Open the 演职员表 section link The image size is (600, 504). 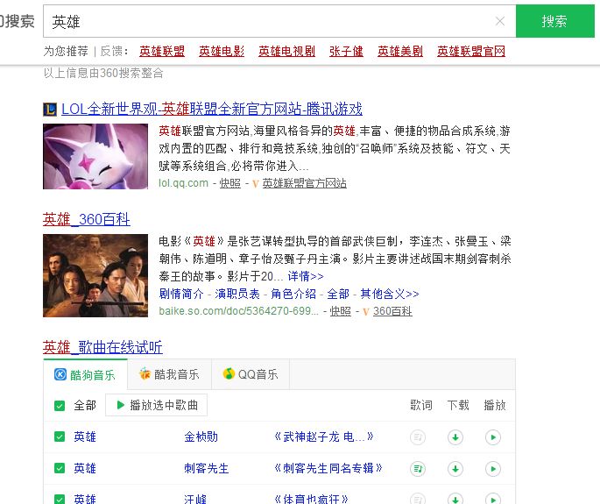pyautogui.click(x=237, y=294)
